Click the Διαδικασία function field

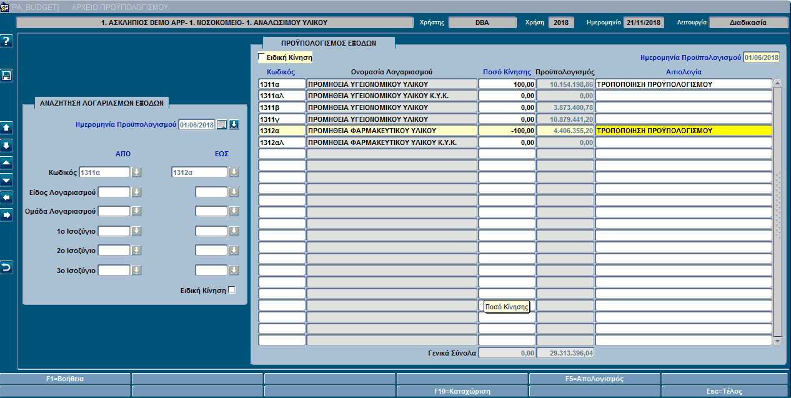[x=747, y=22]
